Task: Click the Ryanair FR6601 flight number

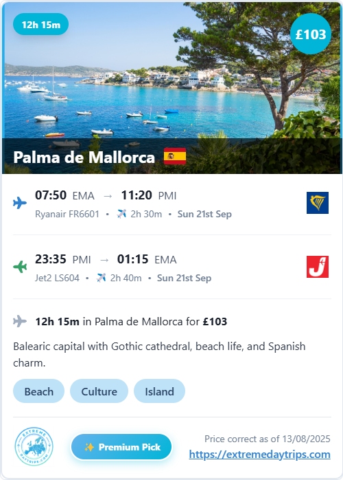Action: click(x=67, y=214)
